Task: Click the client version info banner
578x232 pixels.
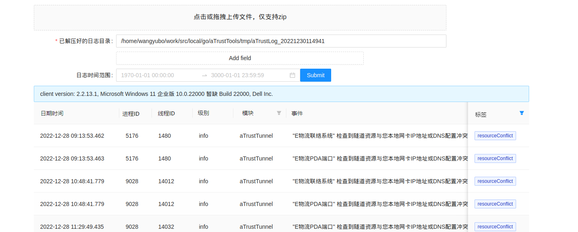Action: pyautogui.click(x=281, y=94)
